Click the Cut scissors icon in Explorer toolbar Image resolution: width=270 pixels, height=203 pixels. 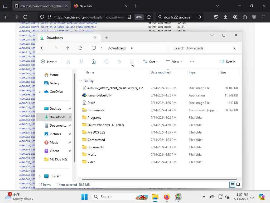click(x=68, y=62)
